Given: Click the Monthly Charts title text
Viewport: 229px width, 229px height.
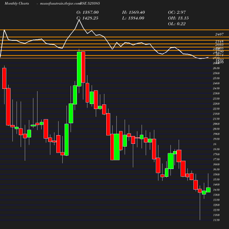Looking at the screenshot, I should pos(17,3).
